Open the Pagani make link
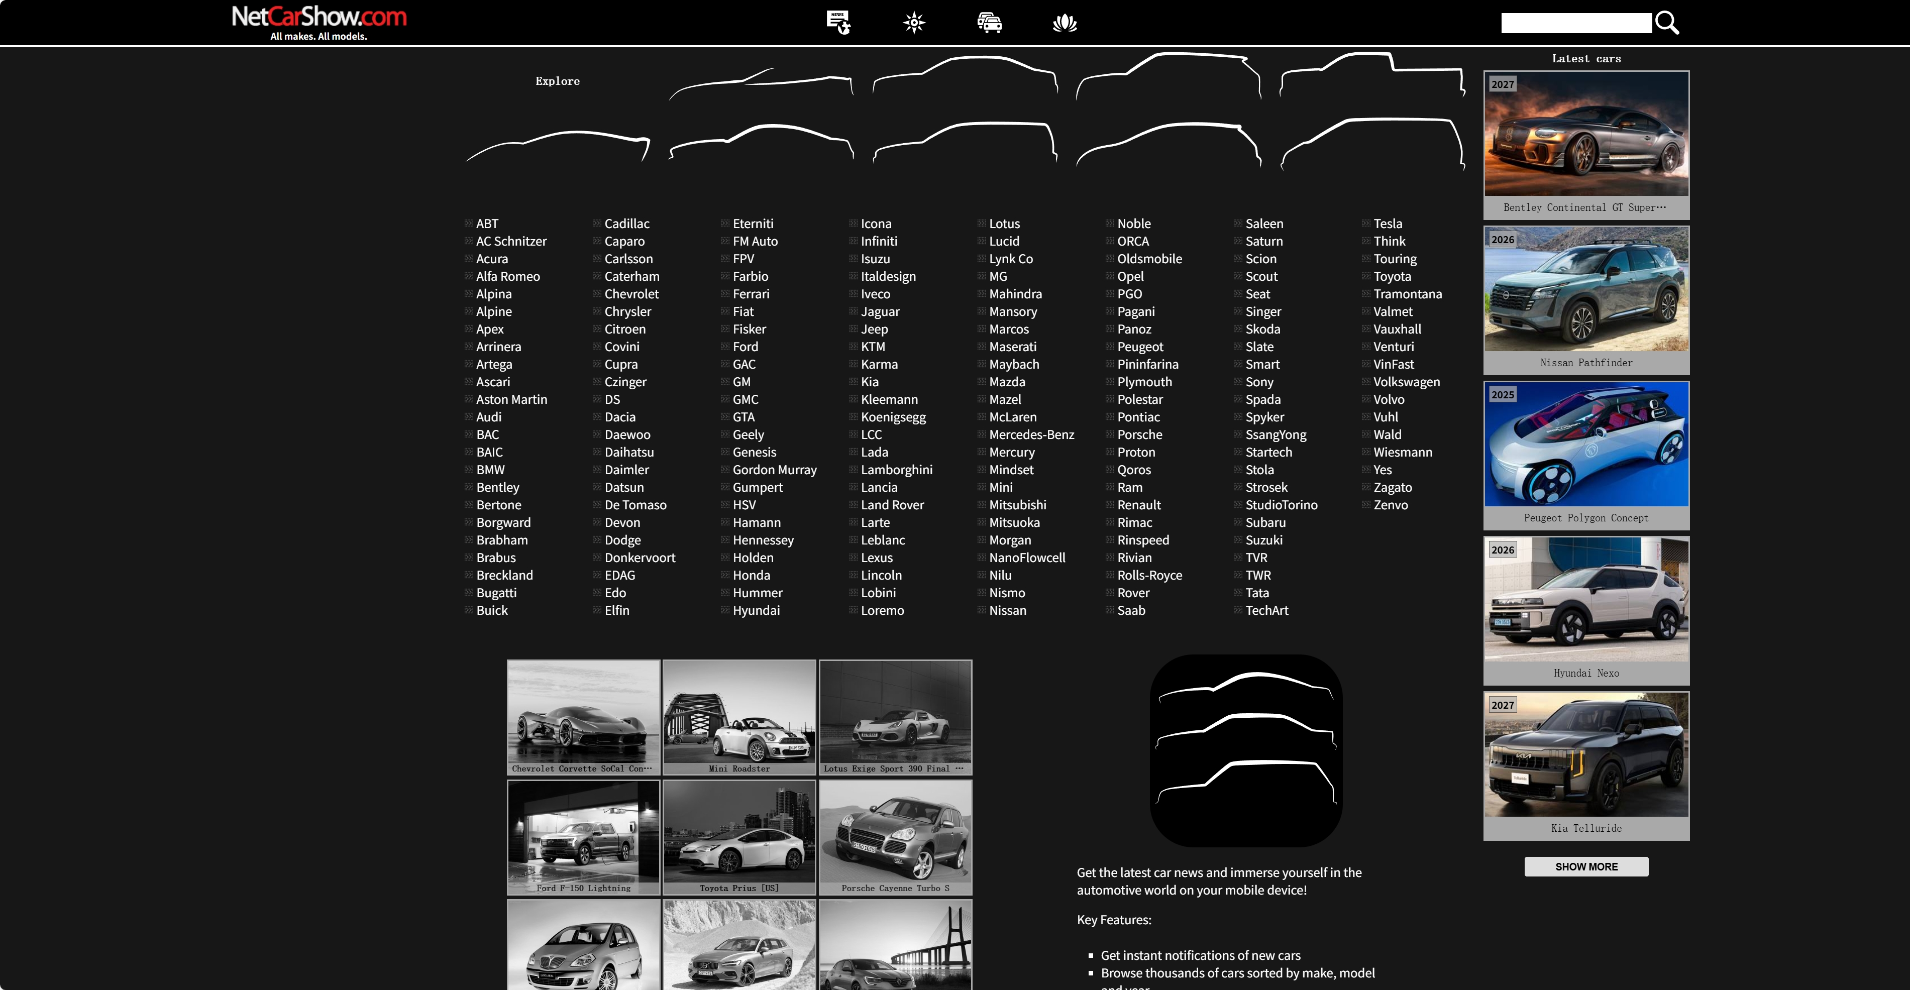Image resolution: width=1910 pixels, height=990 pixels. pos(1136,312)
